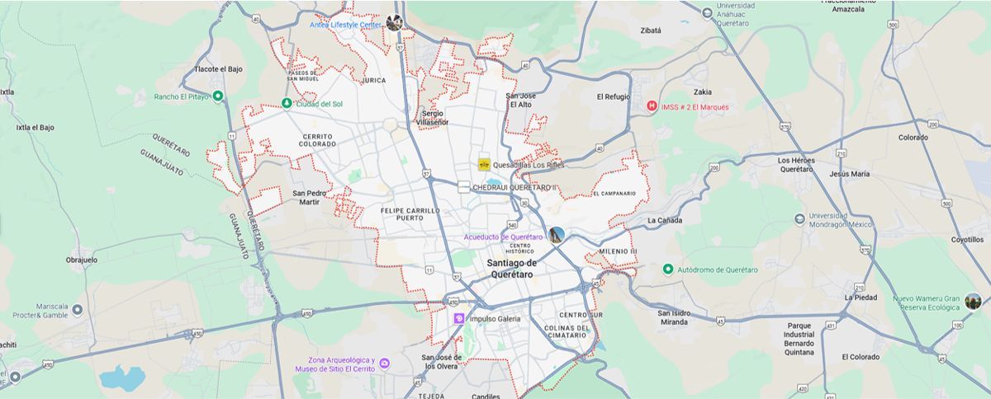Viewport: 991px width, 399px height.
Task: Click the highway 540 route shield
Action: pyautogui.click(x=514, y=225)
